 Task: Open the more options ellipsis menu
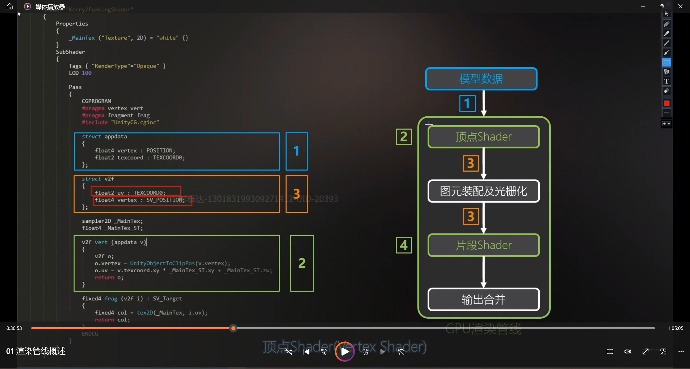(681, 352)
